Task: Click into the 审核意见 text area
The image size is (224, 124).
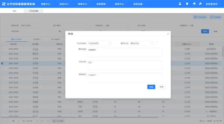Action: click(125, 78)
